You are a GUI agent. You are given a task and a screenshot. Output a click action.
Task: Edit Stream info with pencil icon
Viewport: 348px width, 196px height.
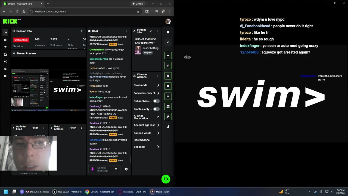tap(151, 31)
